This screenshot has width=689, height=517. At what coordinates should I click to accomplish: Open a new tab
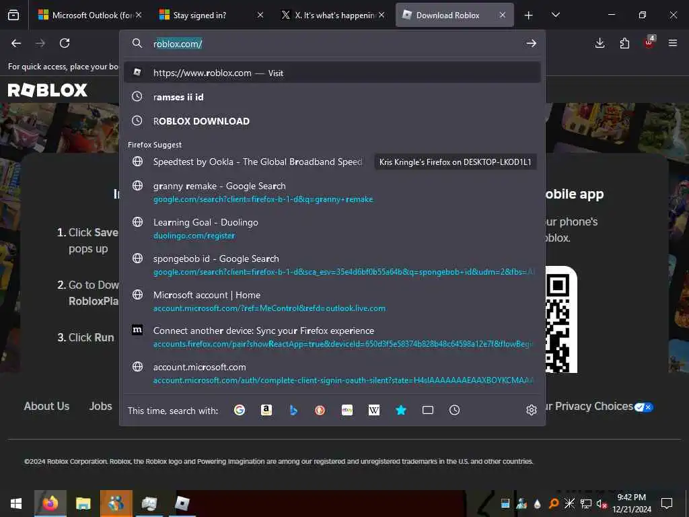pos(529,15)
